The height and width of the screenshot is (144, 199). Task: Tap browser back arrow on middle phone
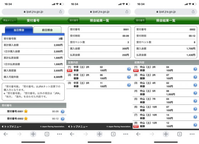(x=72, y=134)
